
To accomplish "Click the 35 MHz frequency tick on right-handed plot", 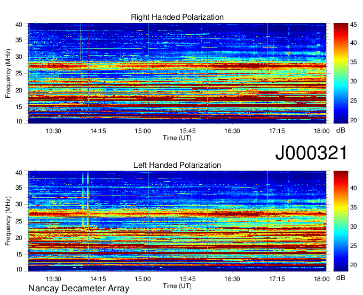I will pyautogui.click(x=19, y=40).
